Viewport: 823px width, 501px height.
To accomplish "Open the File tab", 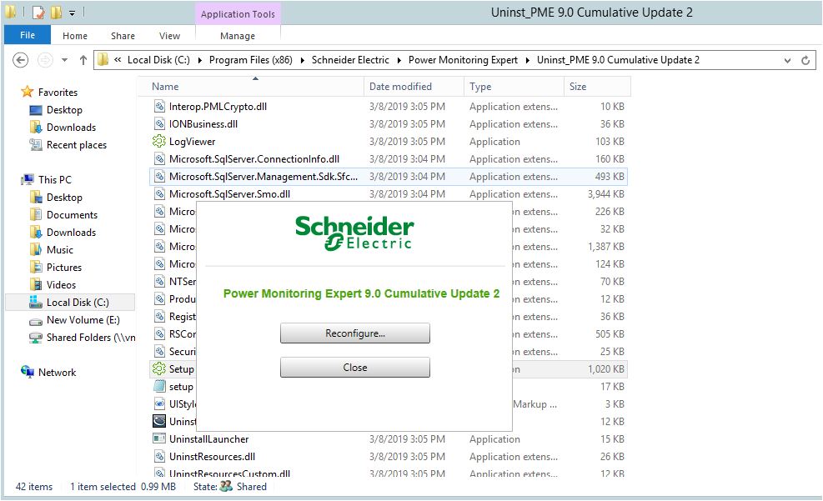I will pos(28,35).
